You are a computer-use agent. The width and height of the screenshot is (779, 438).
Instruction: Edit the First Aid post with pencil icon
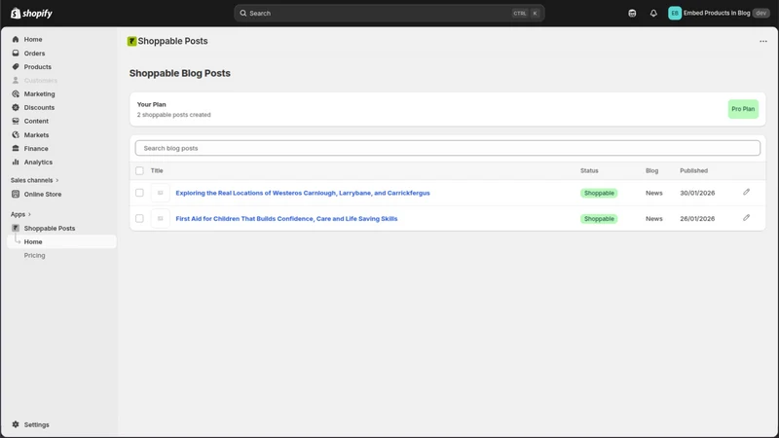click(x=746, y=218)
